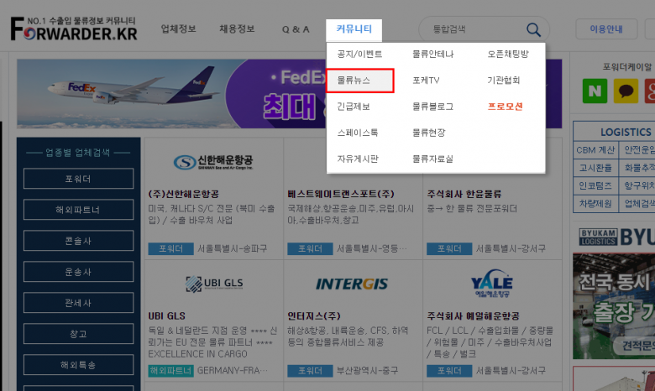Click the 이용안내 button

[x=606, y=29]
